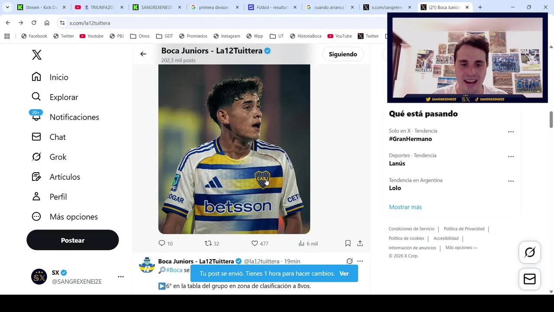Open the X logo home icon
This screenshot has width=554, height=312.
click(37, 55)
